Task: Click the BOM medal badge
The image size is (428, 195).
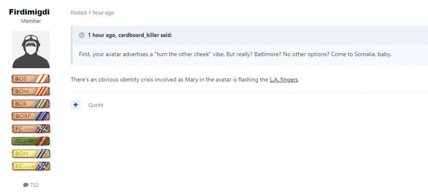Action: click(x=31, y=91)
